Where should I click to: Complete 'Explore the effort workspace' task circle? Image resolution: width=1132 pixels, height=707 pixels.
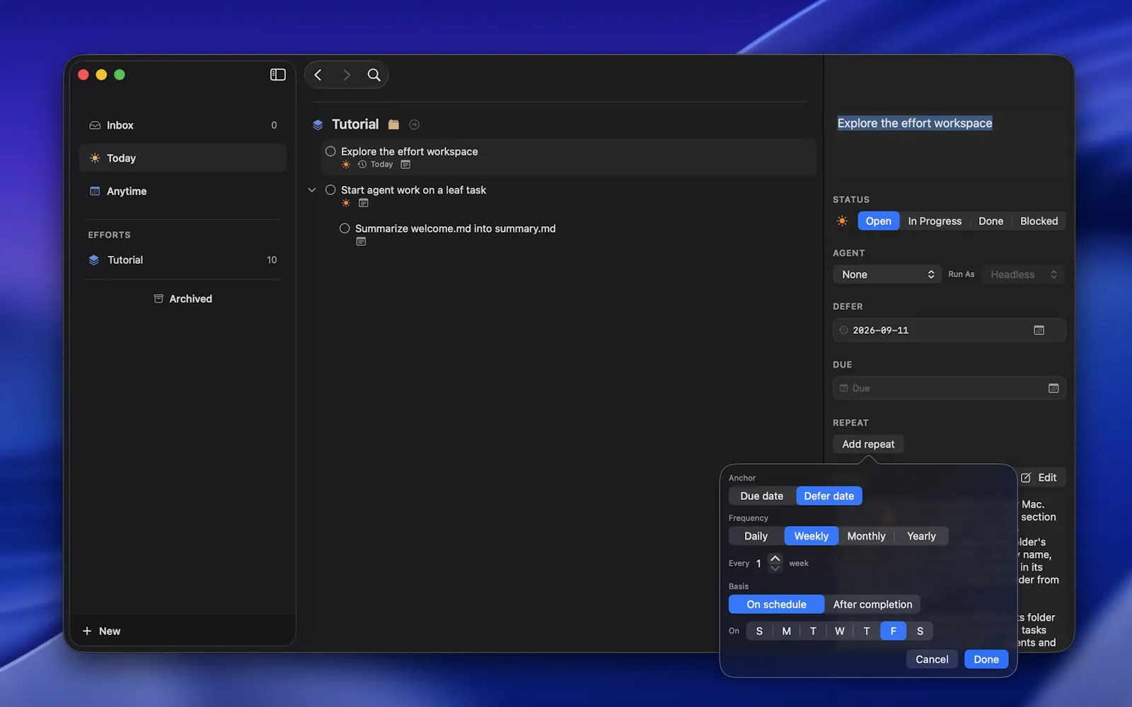tap(330, 151)
